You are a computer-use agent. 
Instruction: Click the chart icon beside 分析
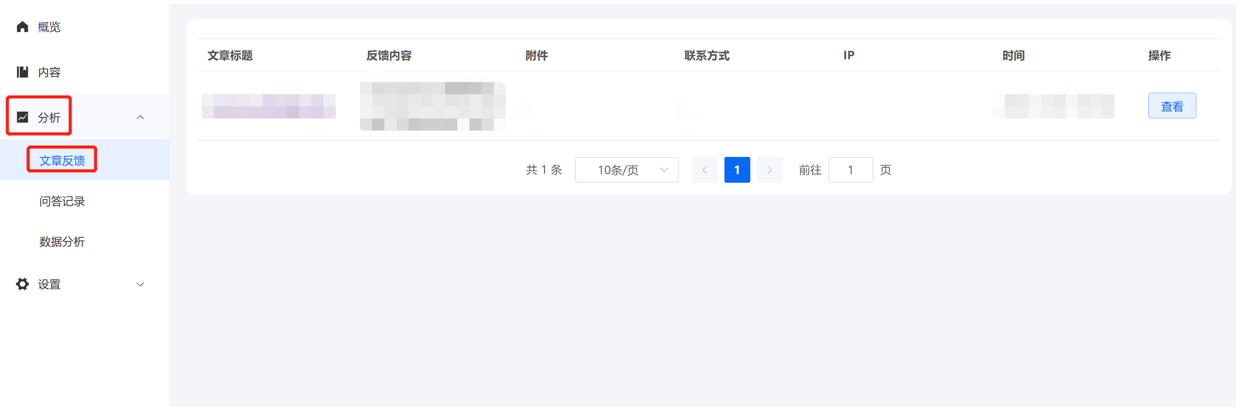22,117
